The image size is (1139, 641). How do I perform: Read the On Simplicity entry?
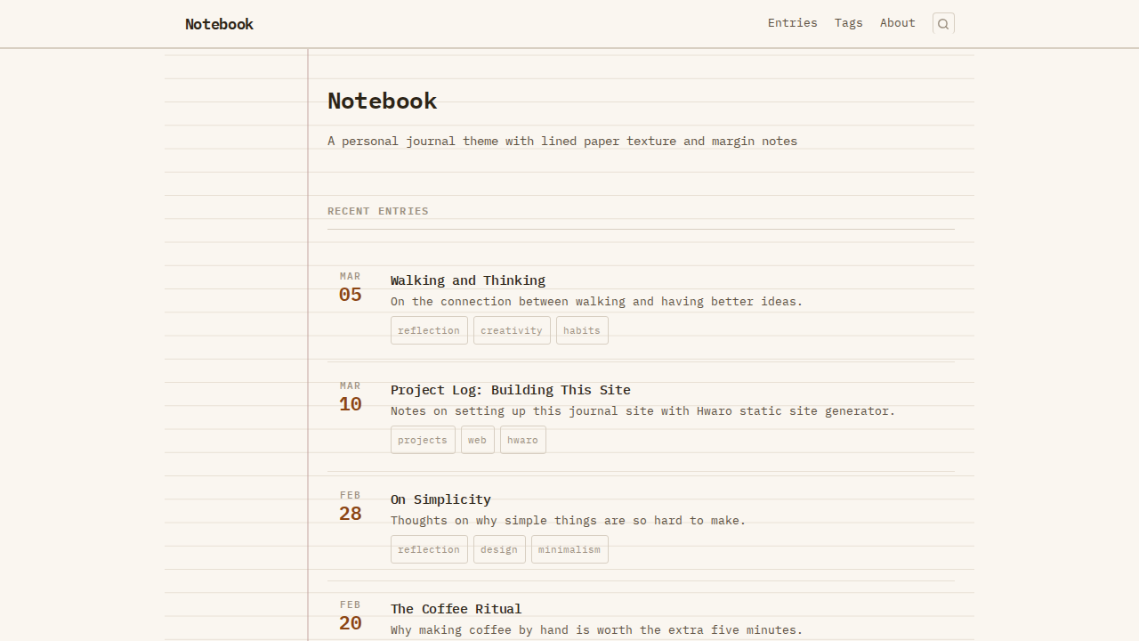point(440,499)
